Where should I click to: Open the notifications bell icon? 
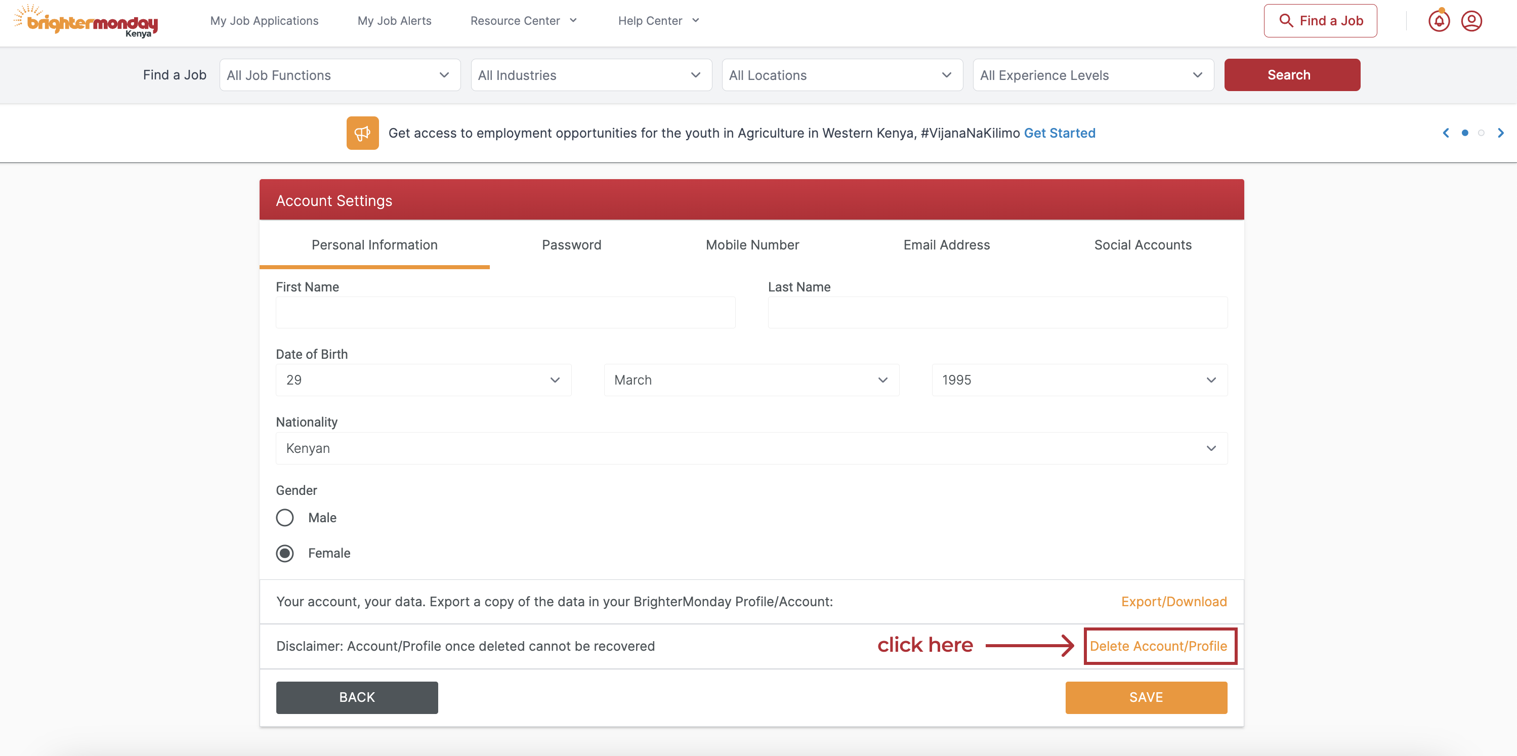click(1439, 21)
